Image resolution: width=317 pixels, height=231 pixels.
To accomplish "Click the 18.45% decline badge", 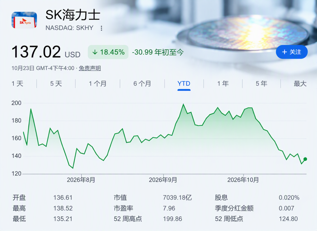I will pos(108,52).
